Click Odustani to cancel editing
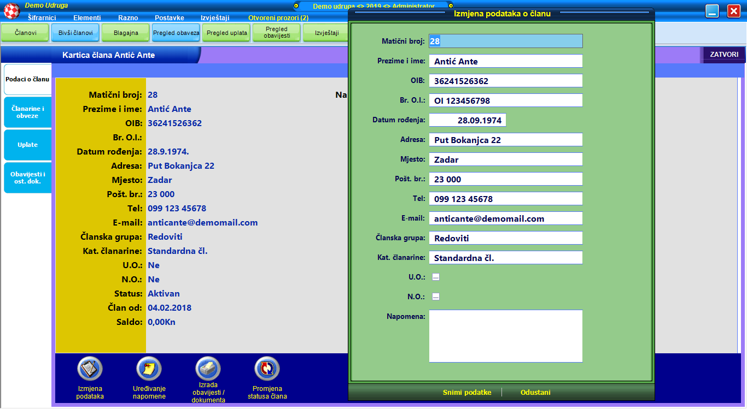747x409 pixels. (535, 393)
